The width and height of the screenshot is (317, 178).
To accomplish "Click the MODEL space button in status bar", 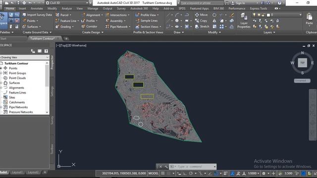I will [154, 173].
